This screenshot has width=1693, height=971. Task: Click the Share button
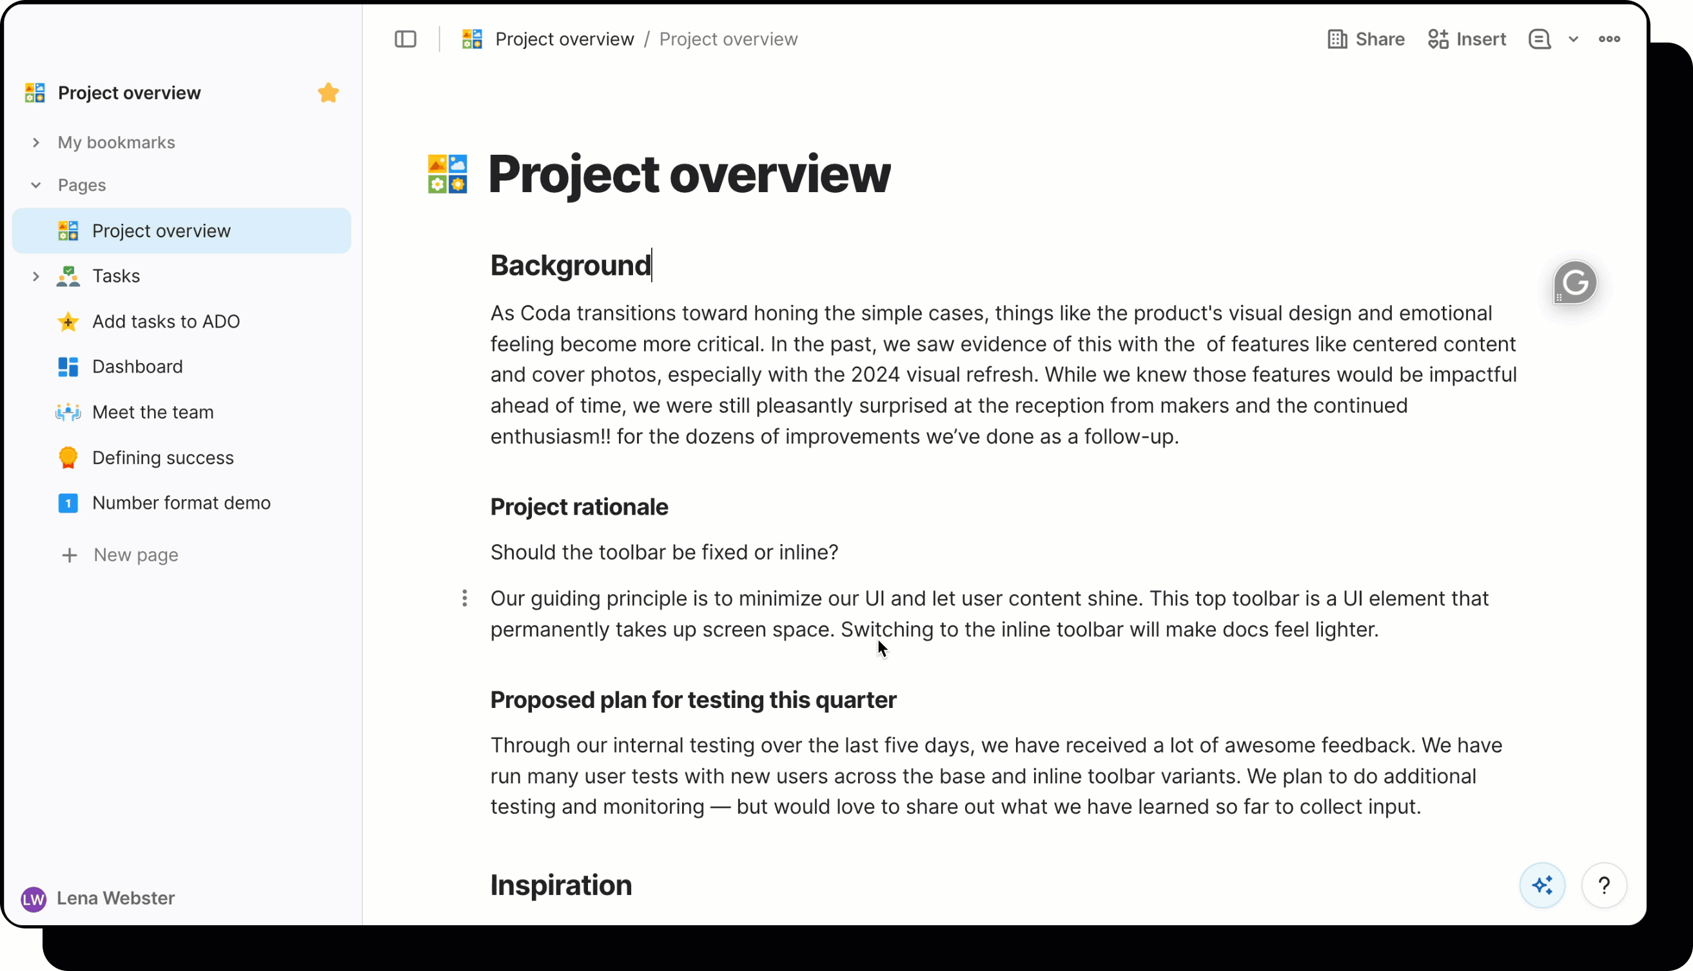click(1365, 39)
